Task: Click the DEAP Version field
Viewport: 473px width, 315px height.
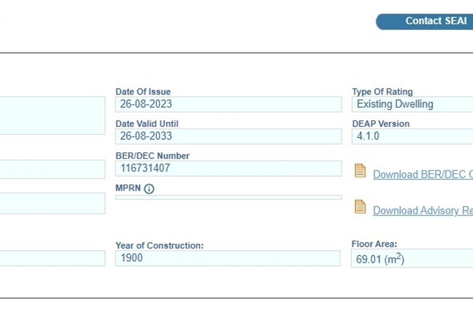Action: (413, 136)
